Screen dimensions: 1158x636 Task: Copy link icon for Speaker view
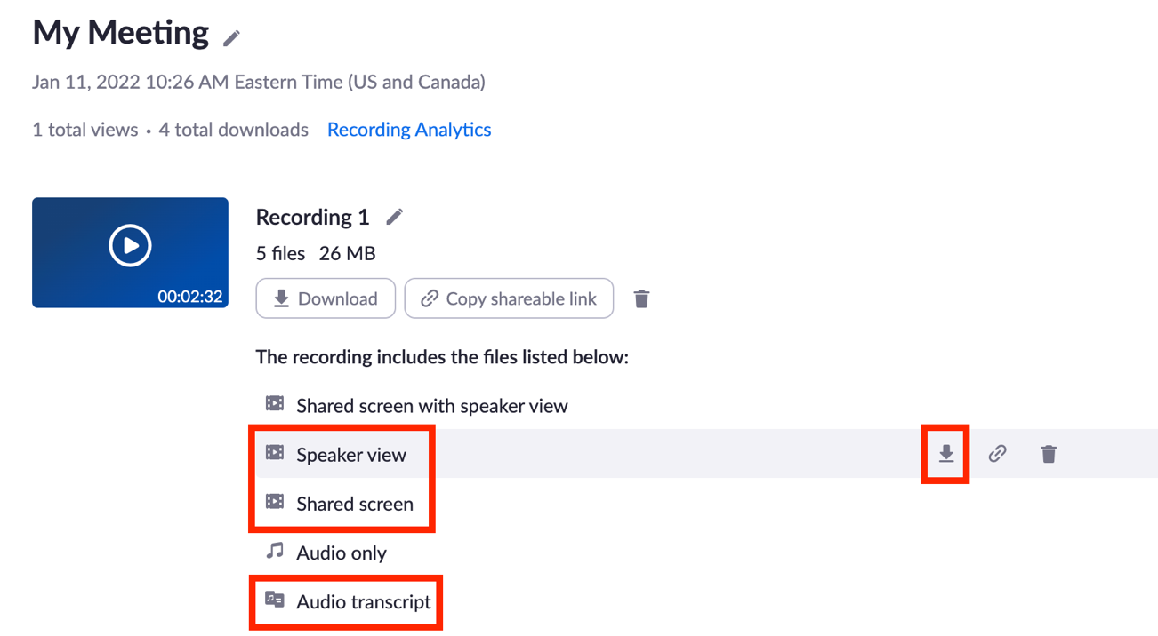pos(997,454)
